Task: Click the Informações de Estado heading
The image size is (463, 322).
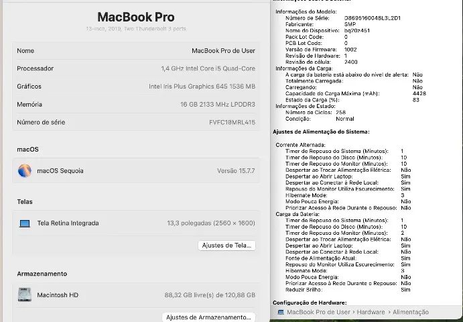Action: [306, 106]
